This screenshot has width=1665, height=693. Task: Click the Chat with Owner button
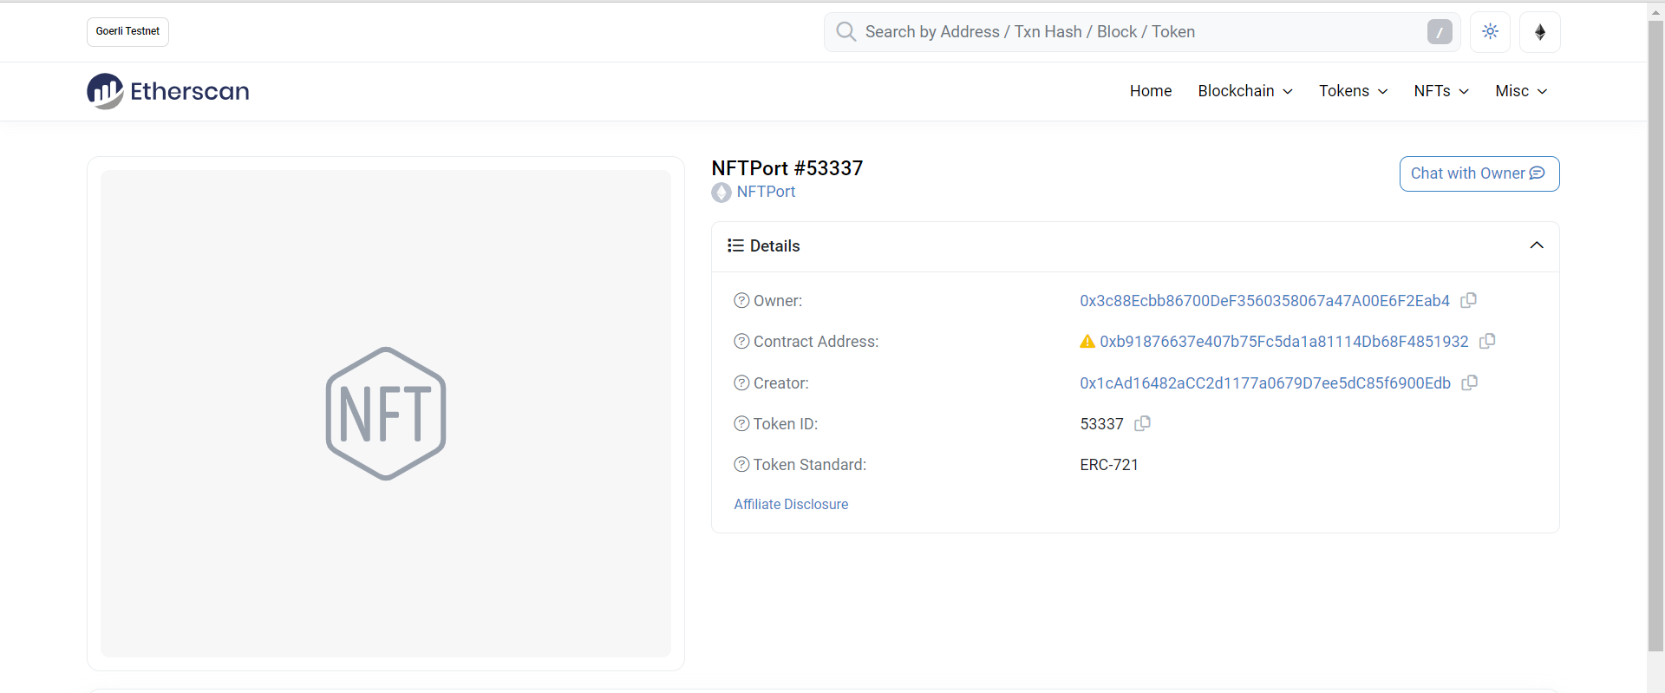point(1479,173)
